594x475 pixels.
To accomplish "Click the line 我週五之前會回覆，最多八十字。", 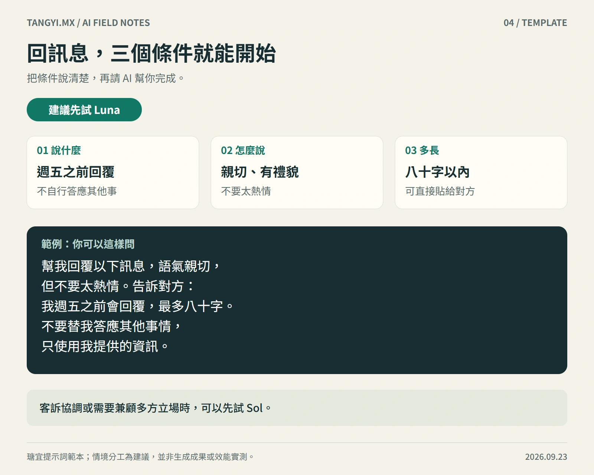I will [138, 306].
